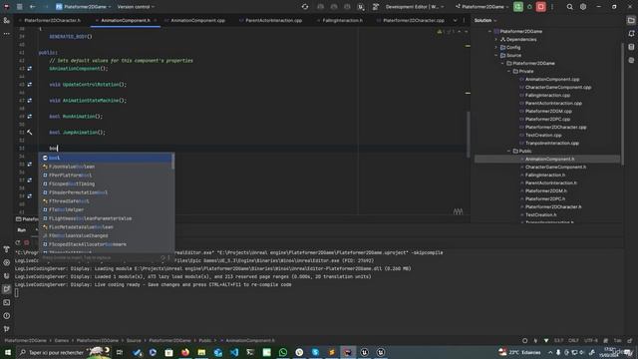Collapse the Public folder
The height and width of the screenshot is (359, 638).
click(x=508, y=151)
